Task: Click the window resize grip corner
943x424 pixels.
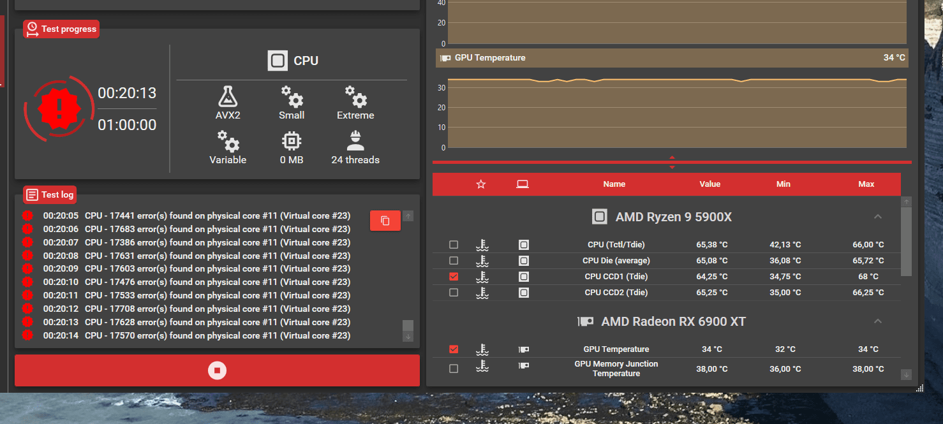Action: click(919, 388)
